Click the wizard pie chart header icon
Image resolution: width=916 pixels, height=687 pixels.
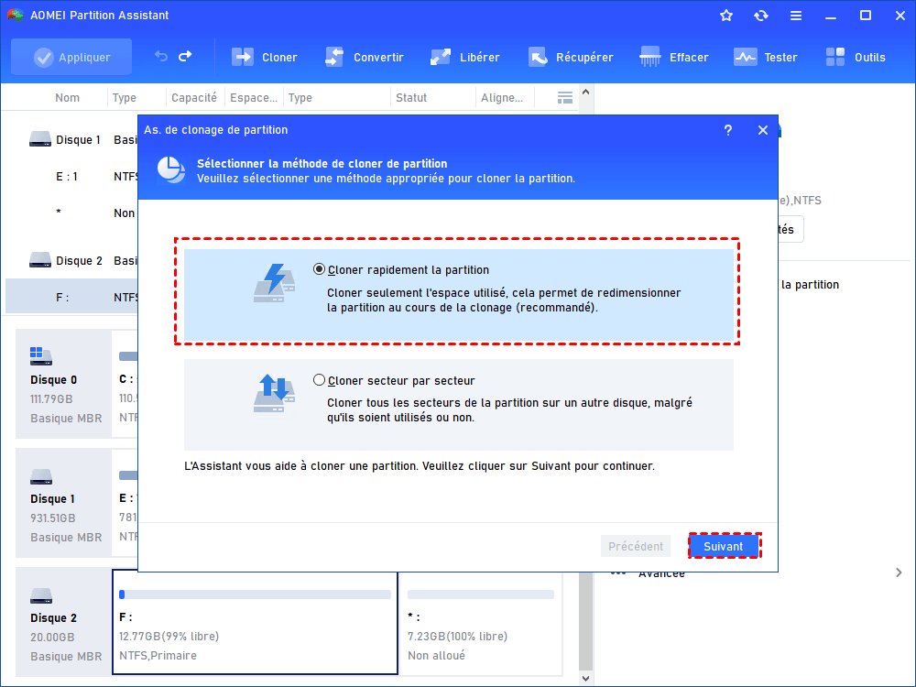171,170
